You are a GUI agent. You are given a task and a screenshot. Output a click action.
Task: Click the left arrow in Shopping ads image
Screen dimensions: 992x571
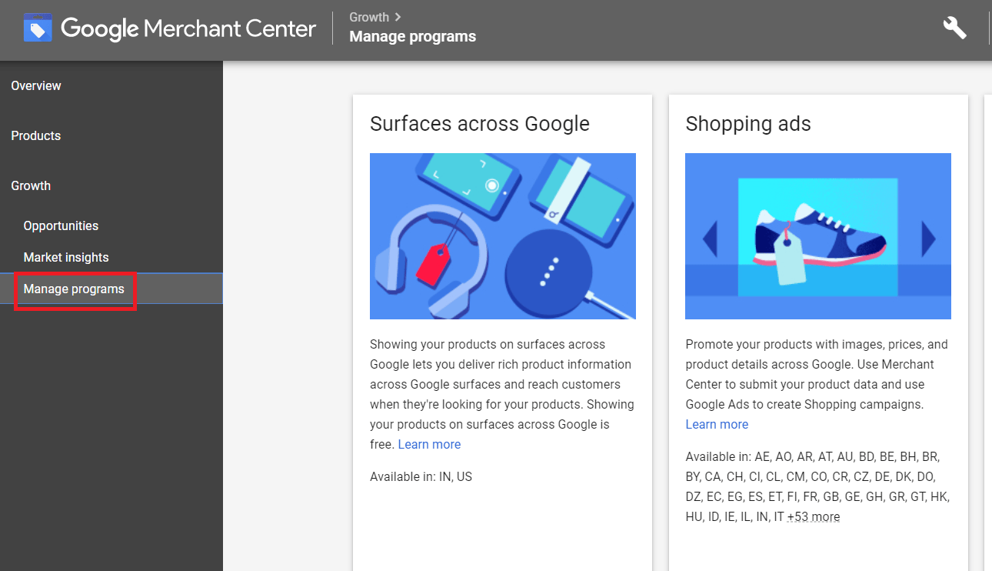710,239
